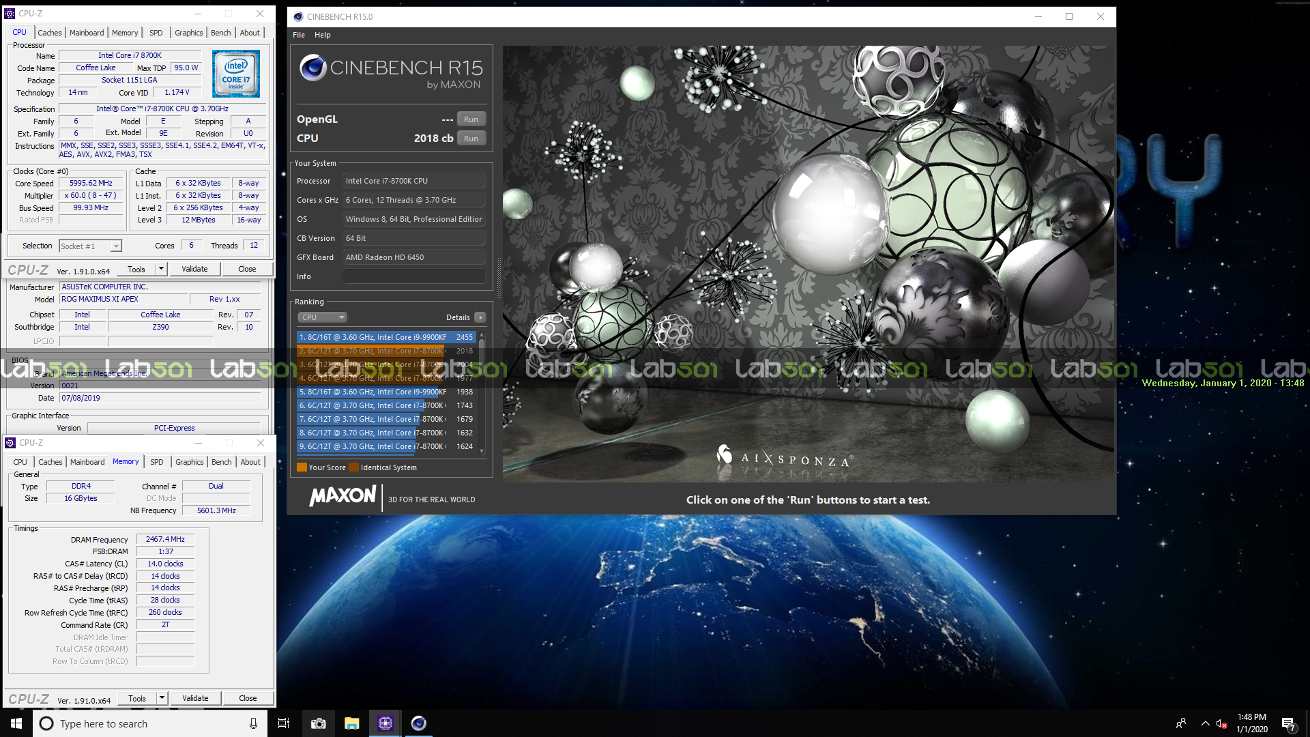This screenshot has height=737, width=1310.
Task: Switch to Cinebench via taskbar icon
Action: (419, 723)
